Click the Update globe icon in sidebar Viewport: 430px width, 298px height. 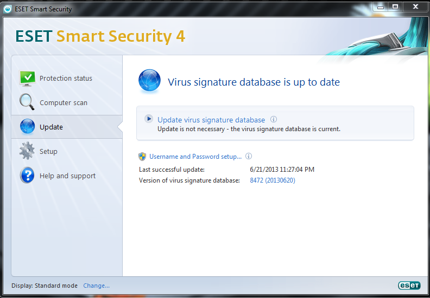[28, 126]
